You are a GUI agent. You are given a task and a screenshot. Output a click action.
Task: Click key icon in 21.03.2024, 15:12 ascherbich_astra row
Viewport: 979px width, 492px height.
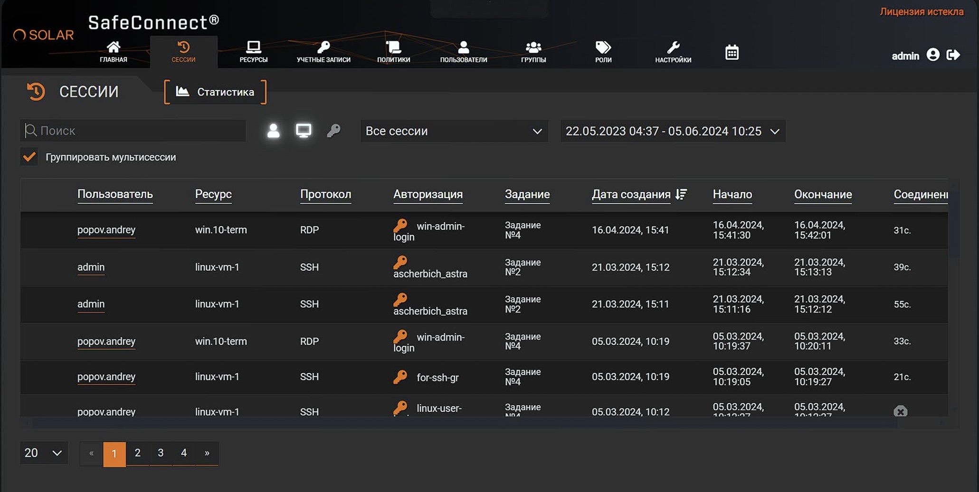tap(400, 262)
